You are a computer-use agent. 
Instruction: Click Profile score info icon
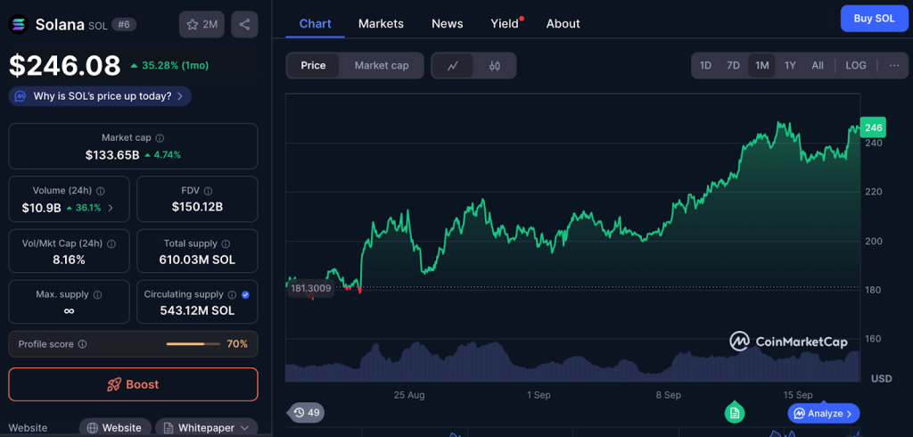click(82, 344)
